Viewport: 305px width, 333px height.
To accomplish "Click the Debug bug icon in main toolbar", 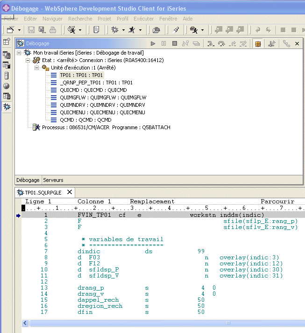I will (x=114, y=30).
